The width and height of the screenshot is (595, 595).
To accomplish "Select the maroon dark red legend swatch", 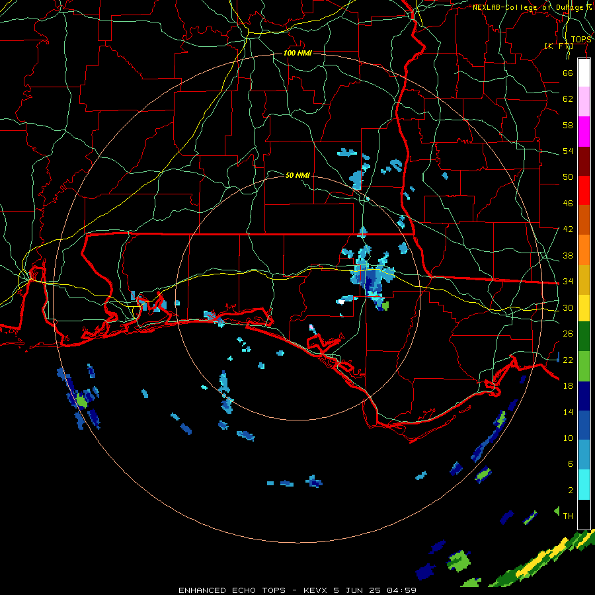I will 584,161.
